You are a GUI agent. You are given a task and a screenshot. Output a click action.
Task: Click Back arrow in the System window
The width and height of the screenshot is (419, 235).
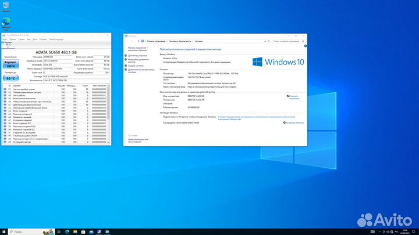point(127,41)
